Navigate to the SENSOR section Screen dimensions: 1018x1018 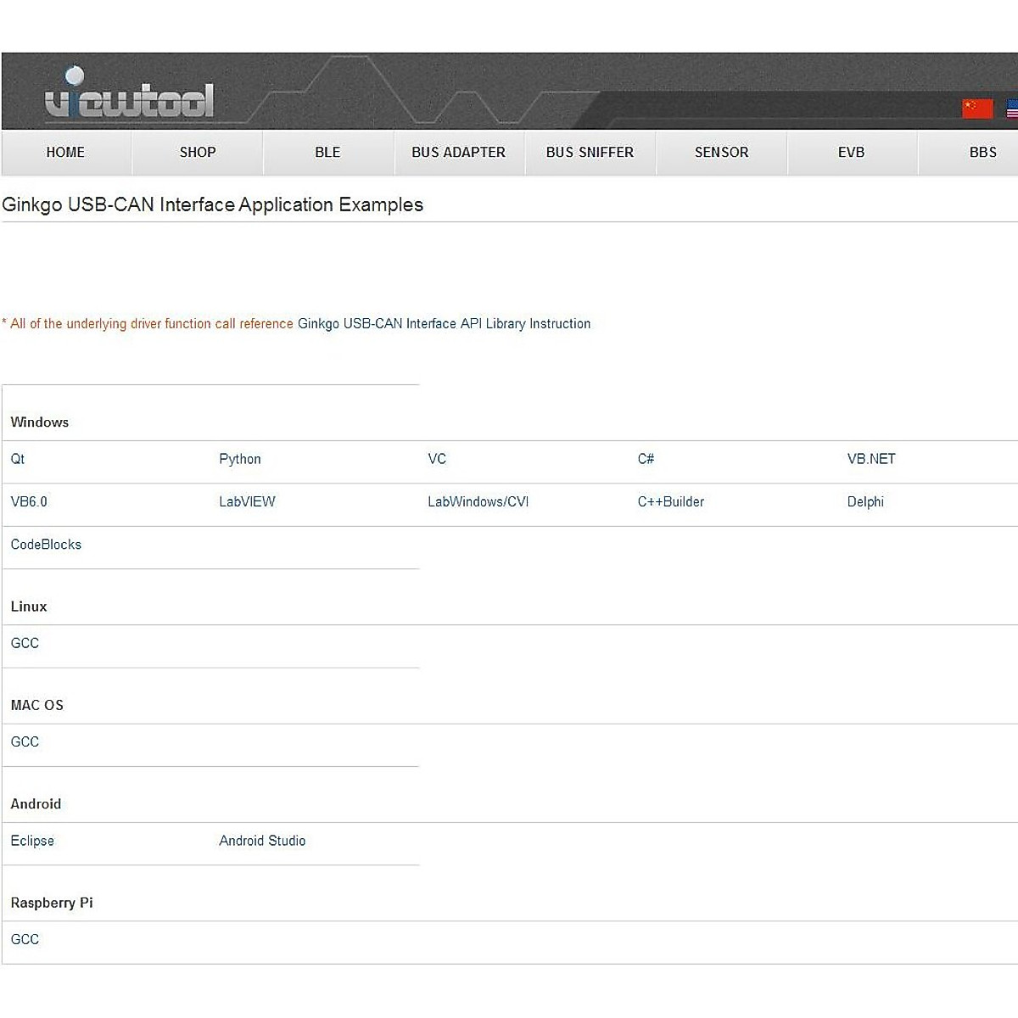coord(721,153)
